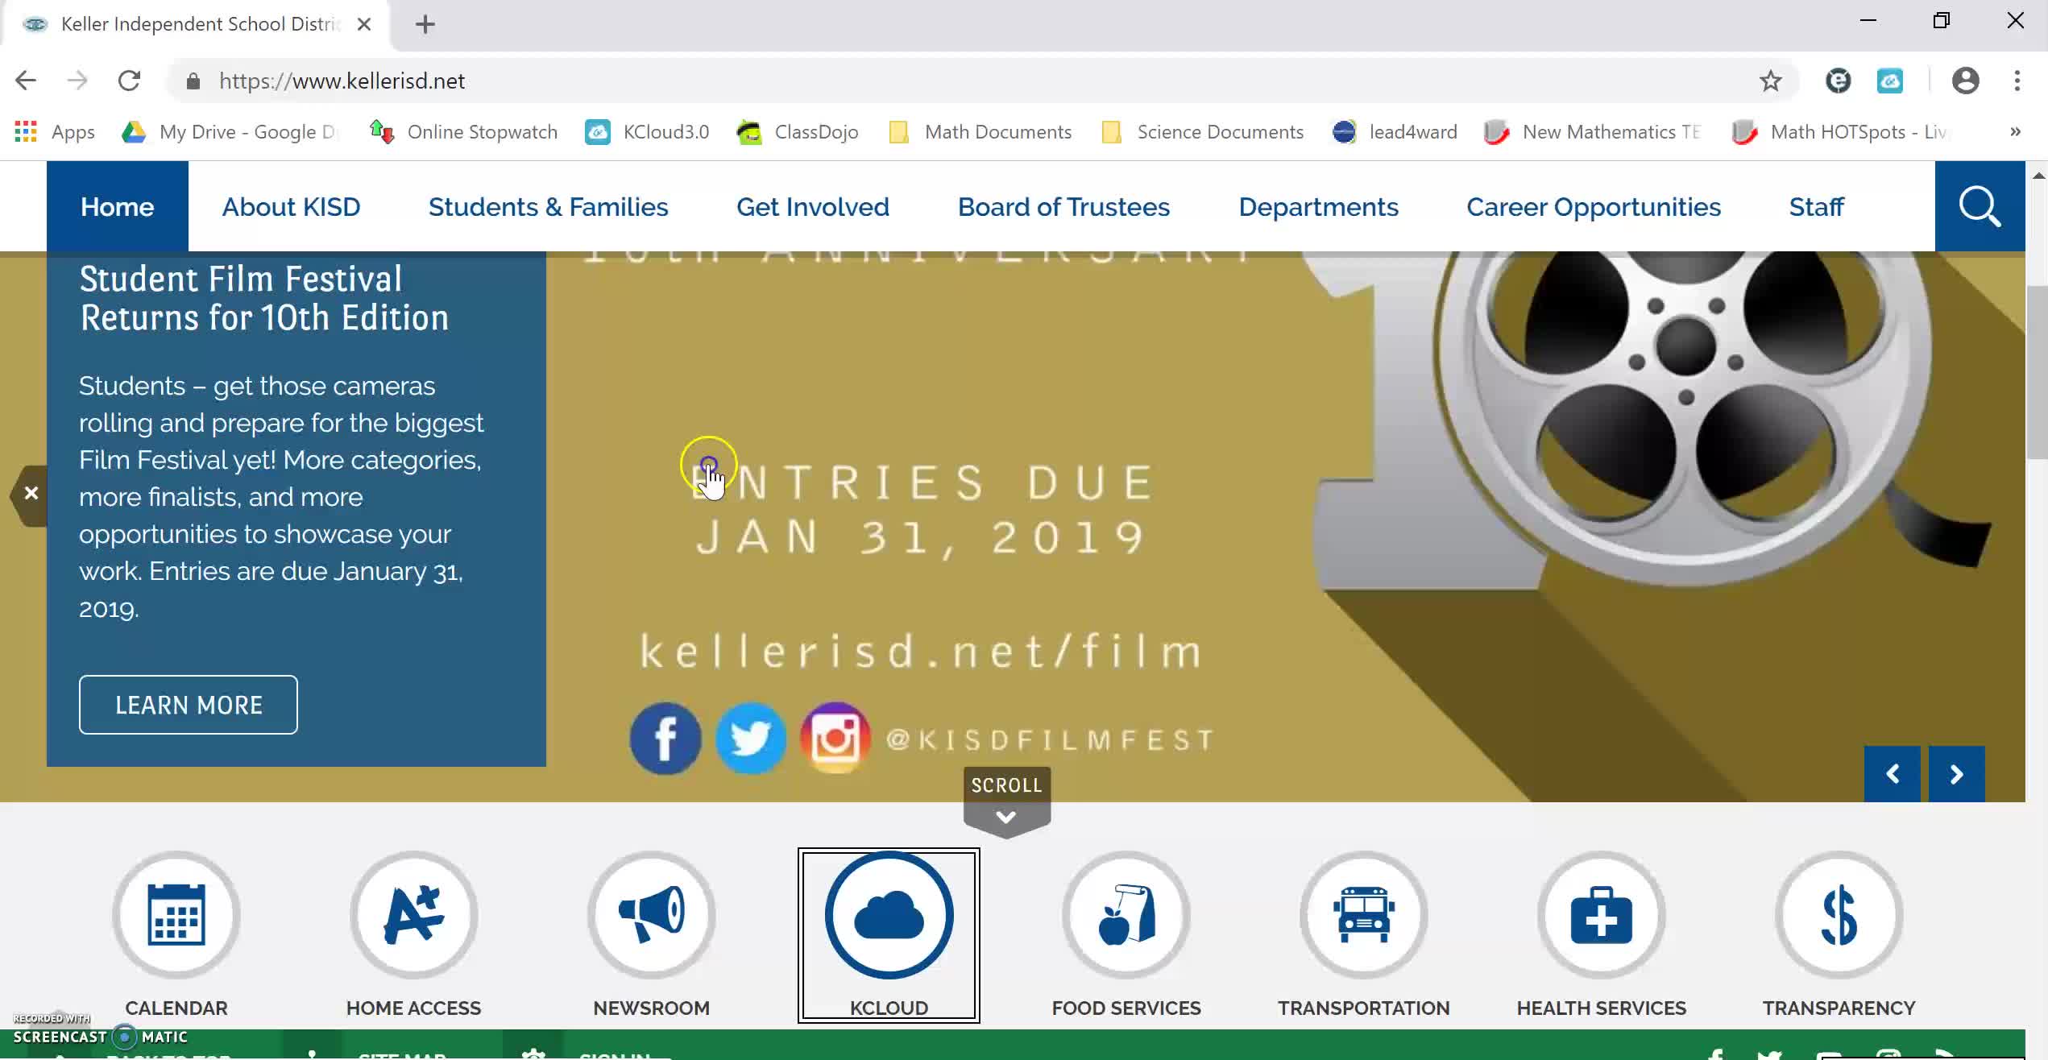2048x1060 pixels.
Task: Open KCloud3.0 bookmark
Action: click(x=647, y=132)
